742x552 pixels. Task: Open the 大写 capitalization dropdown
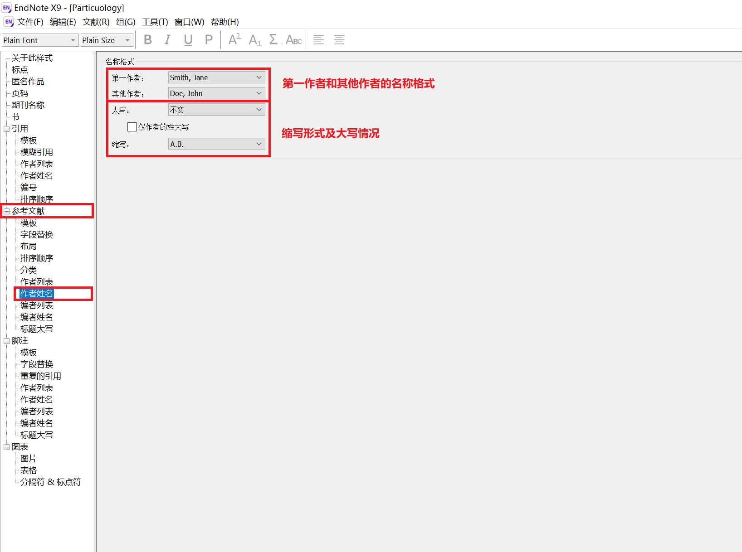[x=216, y=110]
